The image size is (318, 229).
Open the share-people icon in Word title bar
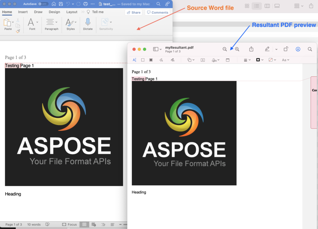[x=167, y=4]
